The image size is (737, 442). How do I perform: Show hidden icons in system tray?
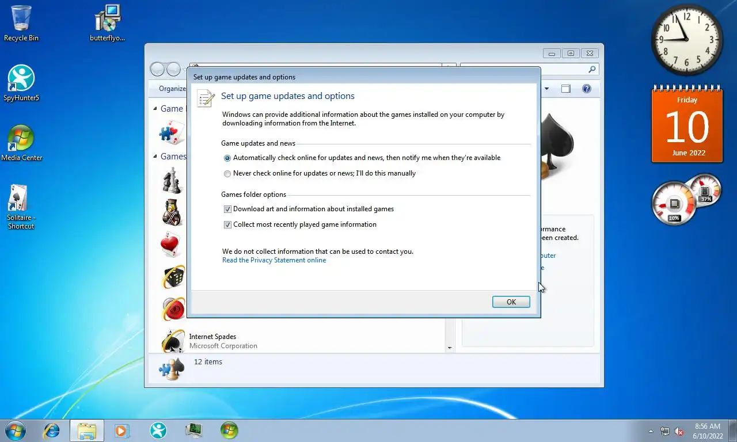click(651, 431)
